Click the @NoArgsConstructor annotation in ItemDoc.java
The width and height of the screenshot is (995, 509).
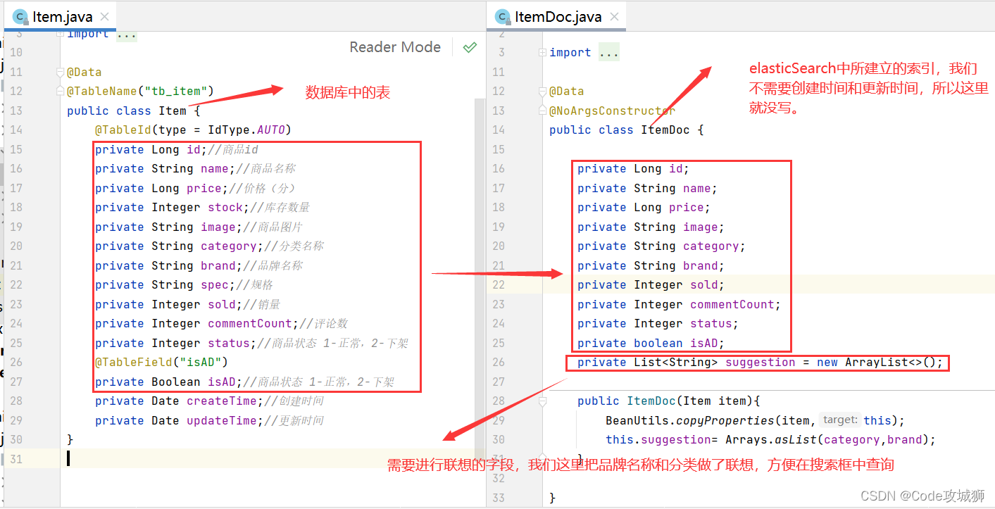613,111
